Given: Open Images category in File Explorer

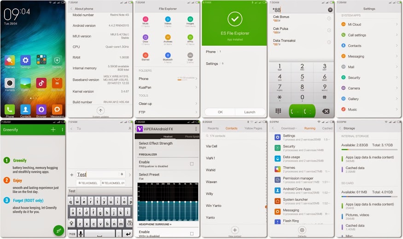Looking at the screenshot, I should pos(190,19).
